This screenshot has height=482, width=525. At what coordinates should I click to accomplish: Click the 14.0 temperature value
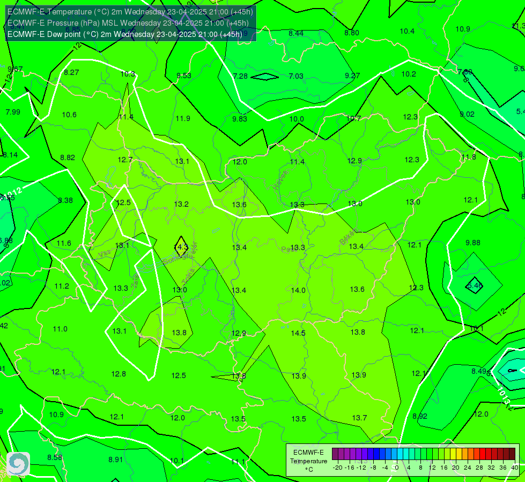coord(298,290)
